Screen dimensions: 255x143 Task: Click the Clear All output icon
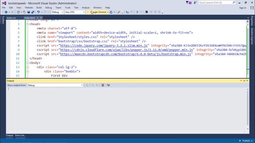(103, 85)
